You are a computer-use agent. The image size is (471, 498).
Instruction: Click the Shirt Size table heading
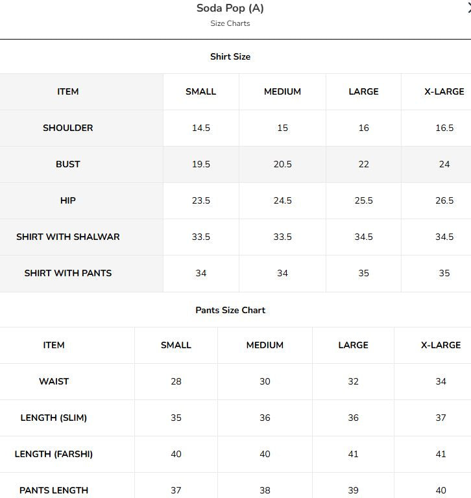coord(230,56)
